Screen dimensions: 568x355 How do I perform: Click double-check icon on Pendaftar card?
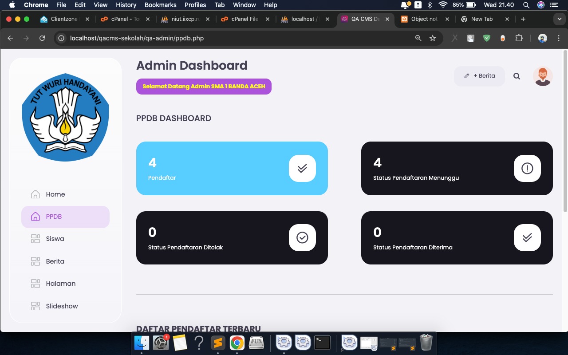[302, 168]
